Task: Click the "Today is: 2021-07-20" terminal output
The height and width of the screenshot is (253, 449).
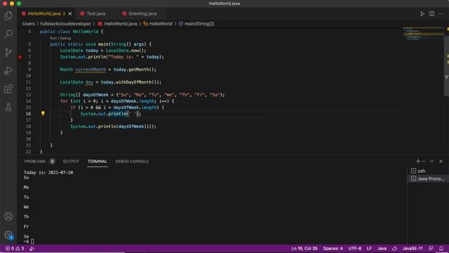Action: coord(48,172)
